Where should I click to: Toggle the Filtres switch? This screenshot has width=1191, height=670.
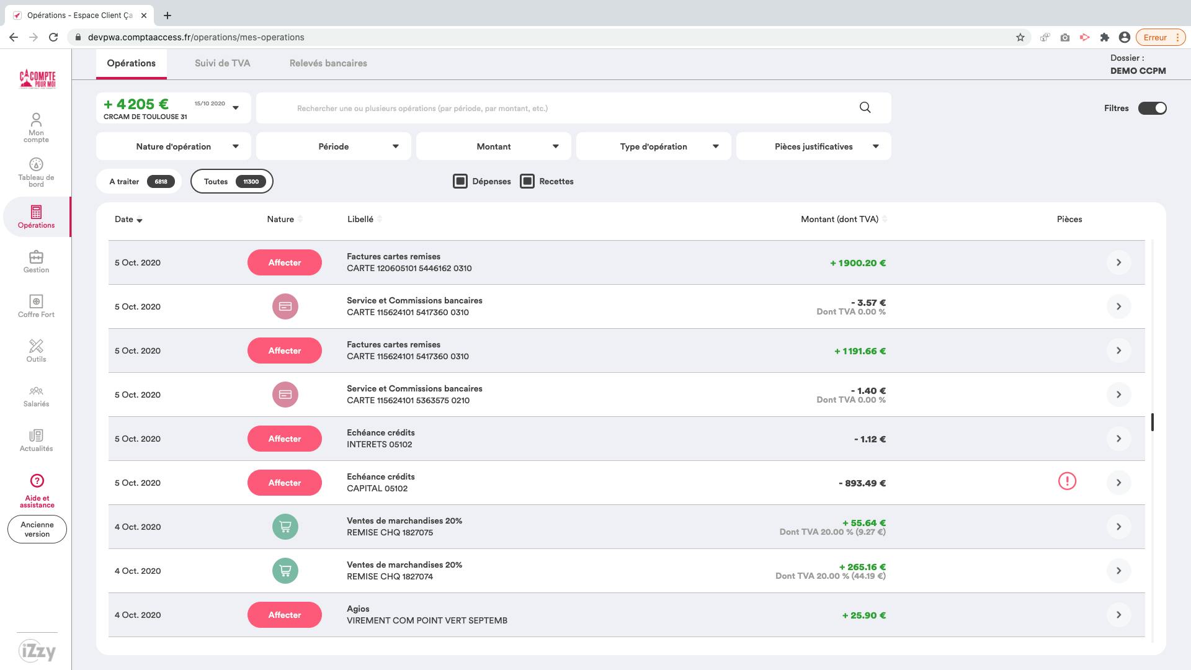point(1152,108)
